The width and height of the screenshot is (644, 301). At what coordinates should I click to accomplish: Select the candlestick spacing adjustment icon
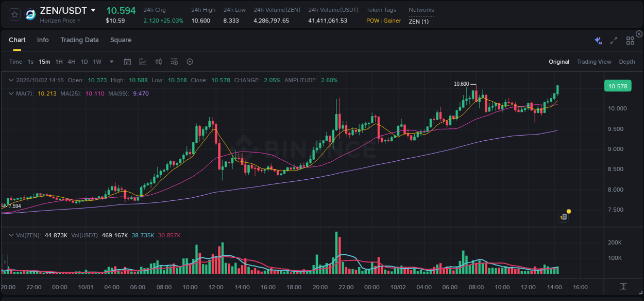tap(158, 61)
